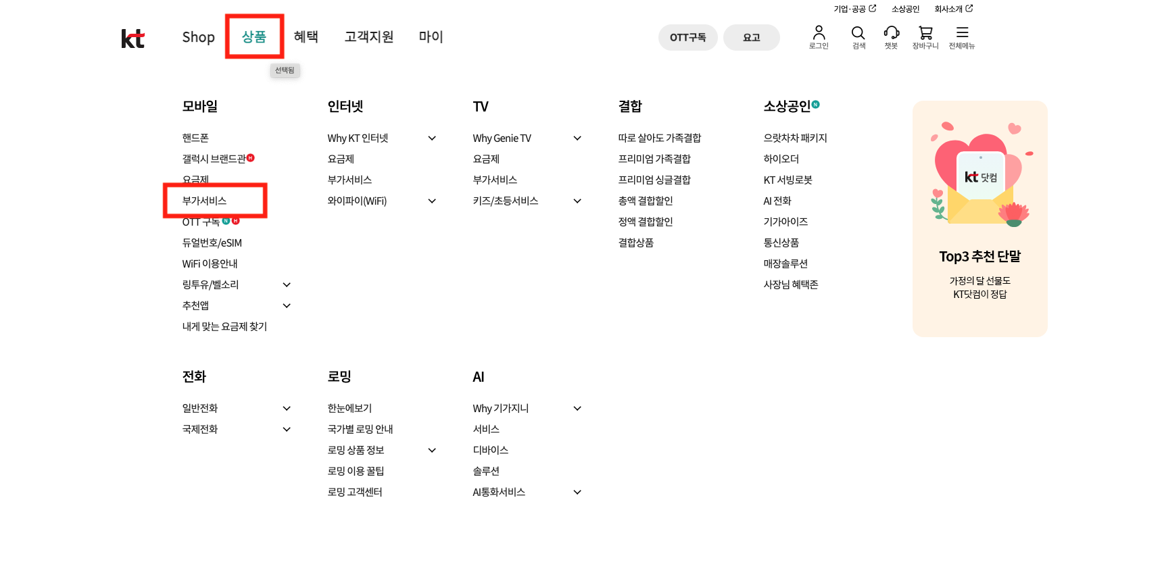Open 서비스 under AI
Image resolution: width=1162 pixels, height=577 pixels.
tap(486, 429)
